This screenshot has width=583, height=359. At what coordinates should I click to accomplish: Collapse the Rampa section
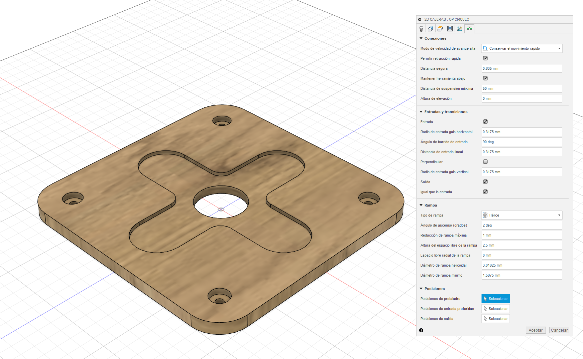(x=421, y=205)
